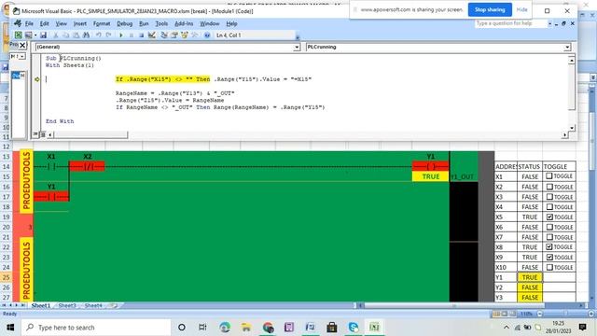The width and height of the screenshot is (597, 336).
Task: Toggle the X1 checkbox
Action: tap(549, 176)
